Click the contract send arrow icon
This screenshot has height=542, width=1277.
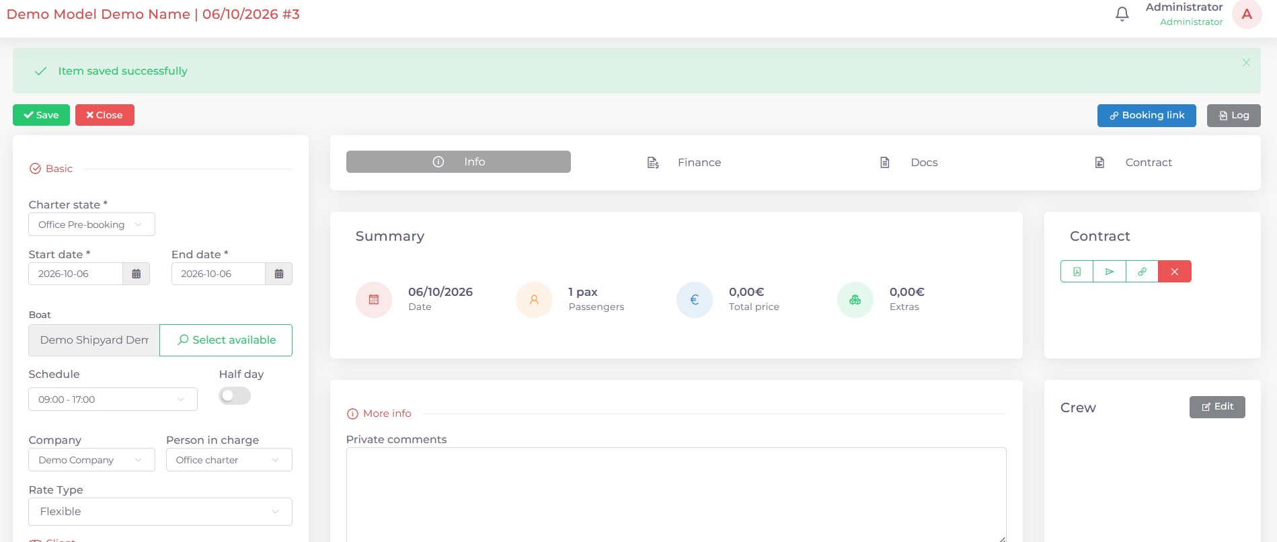click(1110, 272)
